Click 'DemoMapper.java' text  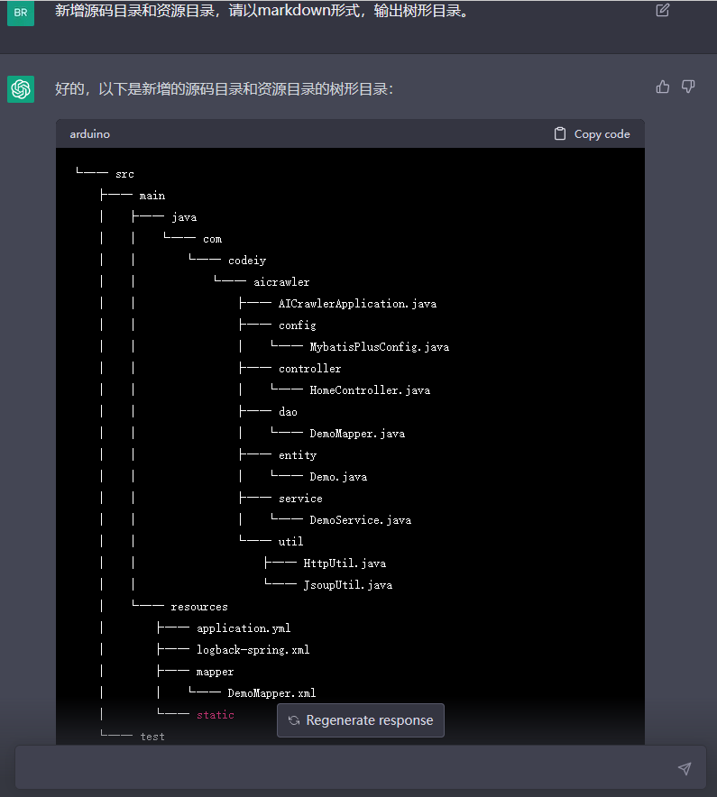coord(357,434)
